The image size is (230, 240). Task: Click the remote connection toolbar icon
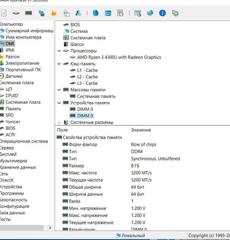pyautogui.click(x=175, y=13)
